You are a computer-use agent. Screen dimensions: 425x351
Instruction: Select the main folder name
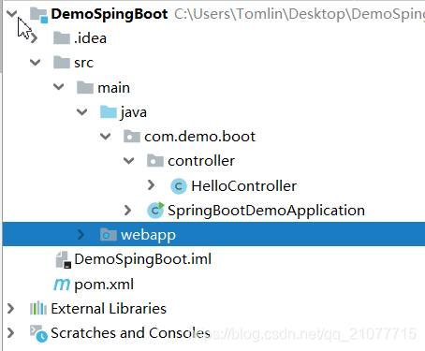click(x=113, y=87)
